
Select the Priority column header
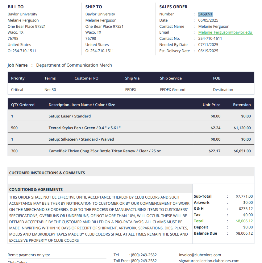[x=18, y=78]
